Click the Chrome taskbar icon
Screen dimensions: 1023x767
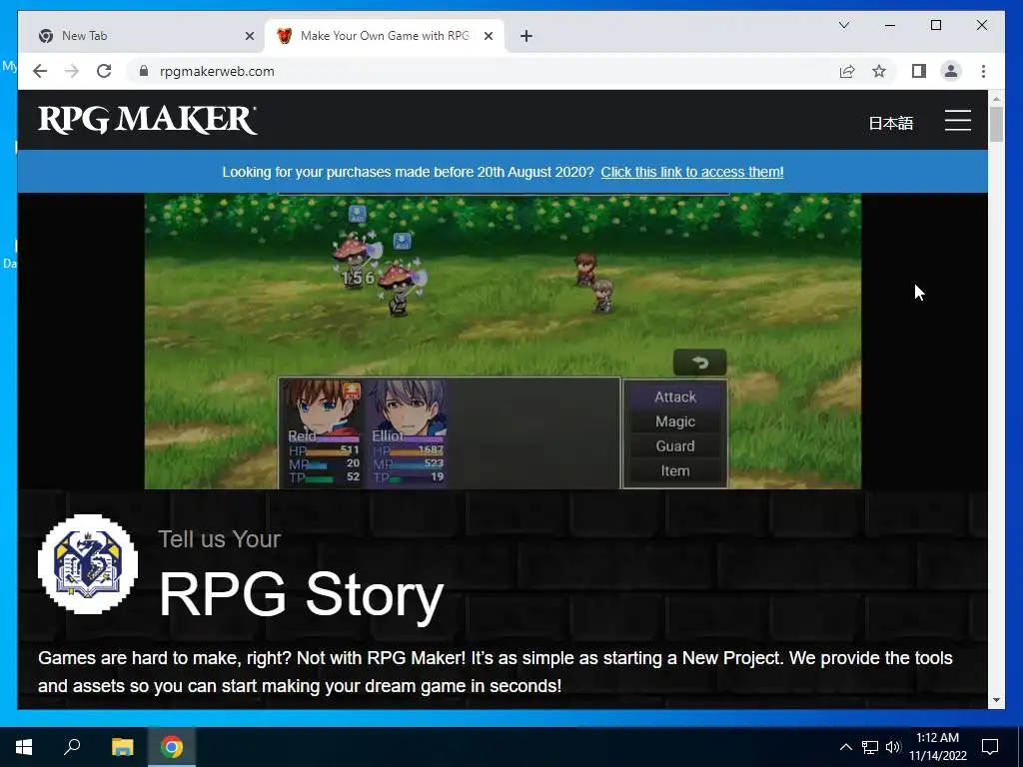click(172, 747)
